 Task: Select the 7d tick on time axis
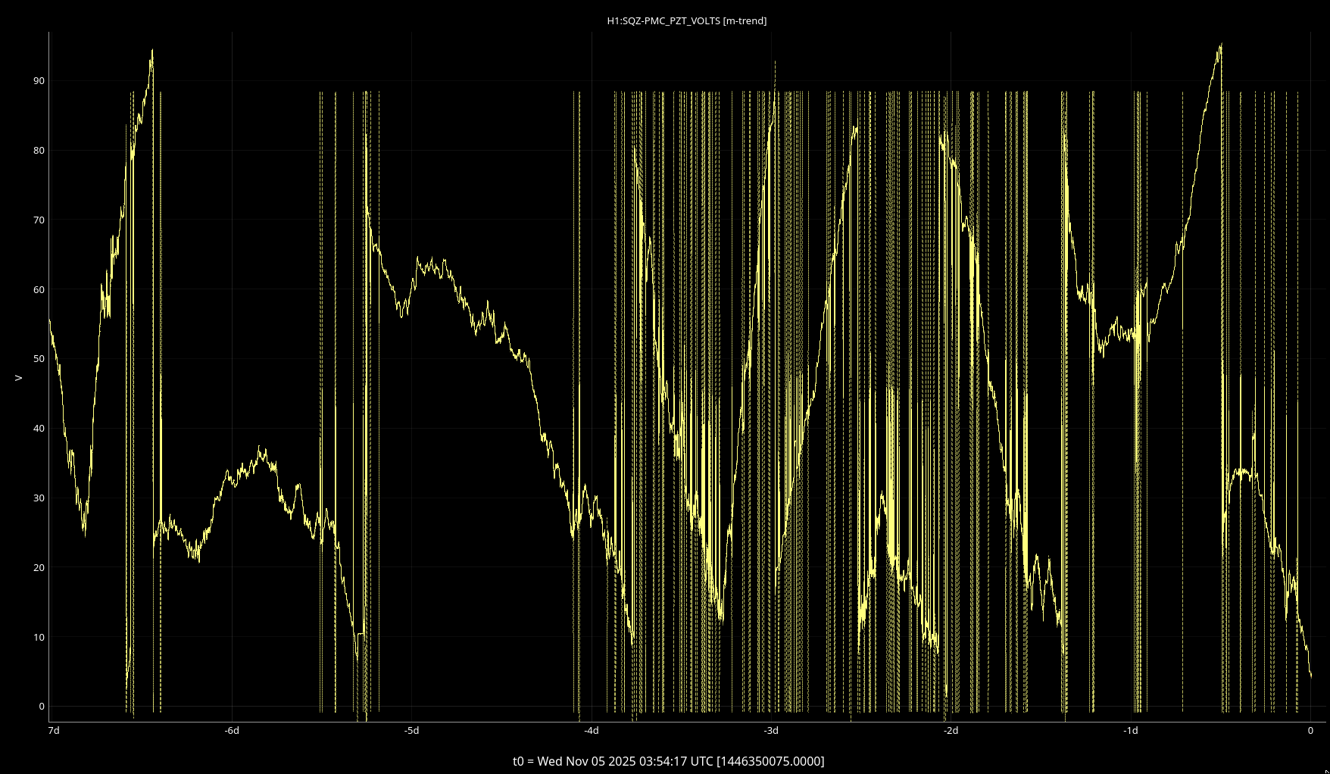53,731
